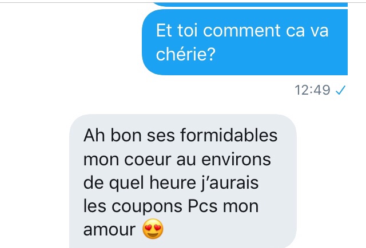This screenshot has width=366, height=248.
Task: Click the word 'comment' in blue bubble
Action: 242,30
